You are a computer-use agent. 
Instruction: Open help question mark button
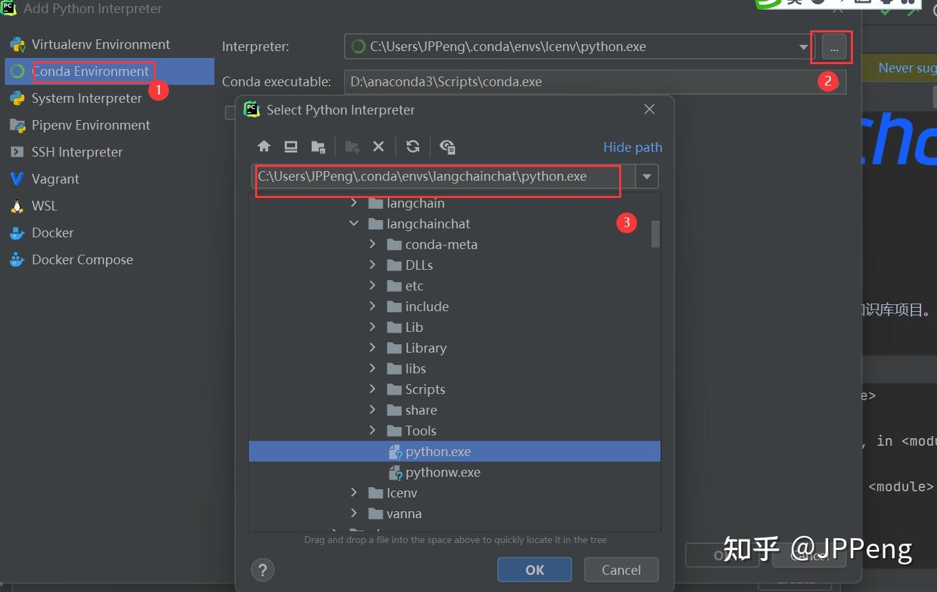[263, 570]
